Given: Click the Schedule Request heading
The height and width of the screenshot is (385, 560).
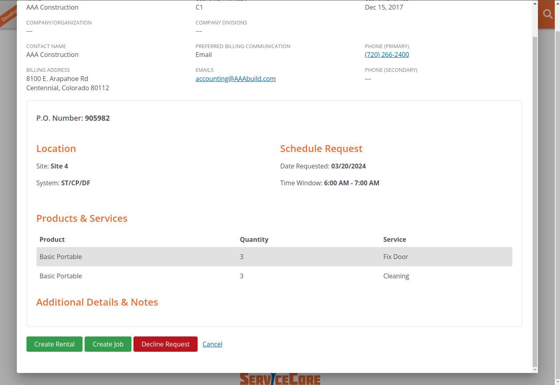Looking at the screenshot, I should pyautogui.click(x=321, y=149).
